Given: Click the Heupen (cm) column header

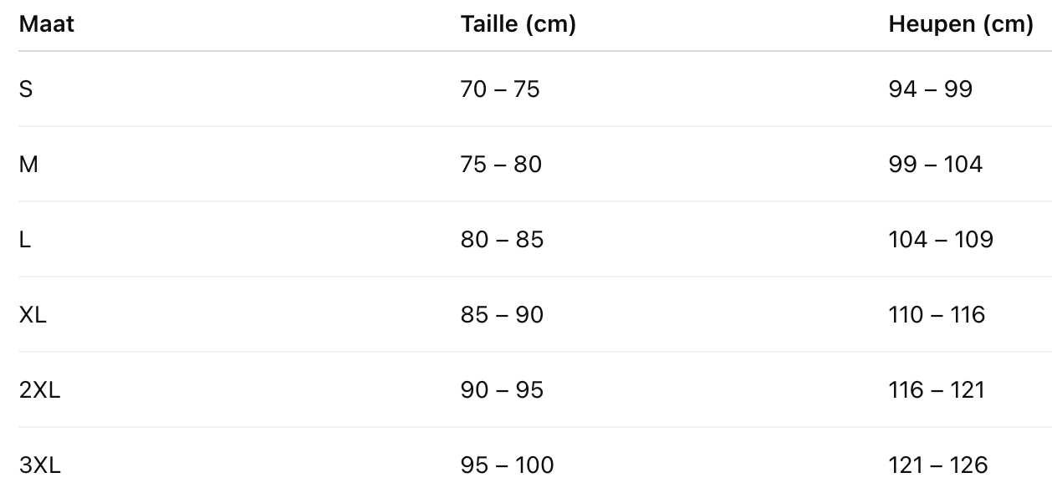Looking at the screenshot, I should click(961, 24).
